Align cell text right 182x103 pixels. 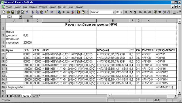149,12
